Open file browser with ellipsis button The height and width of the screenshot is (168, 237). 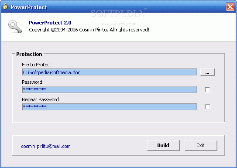point(207,72)
